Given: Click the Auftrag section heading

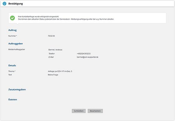Looking at the screenshot, I should (x=12, y=30).
